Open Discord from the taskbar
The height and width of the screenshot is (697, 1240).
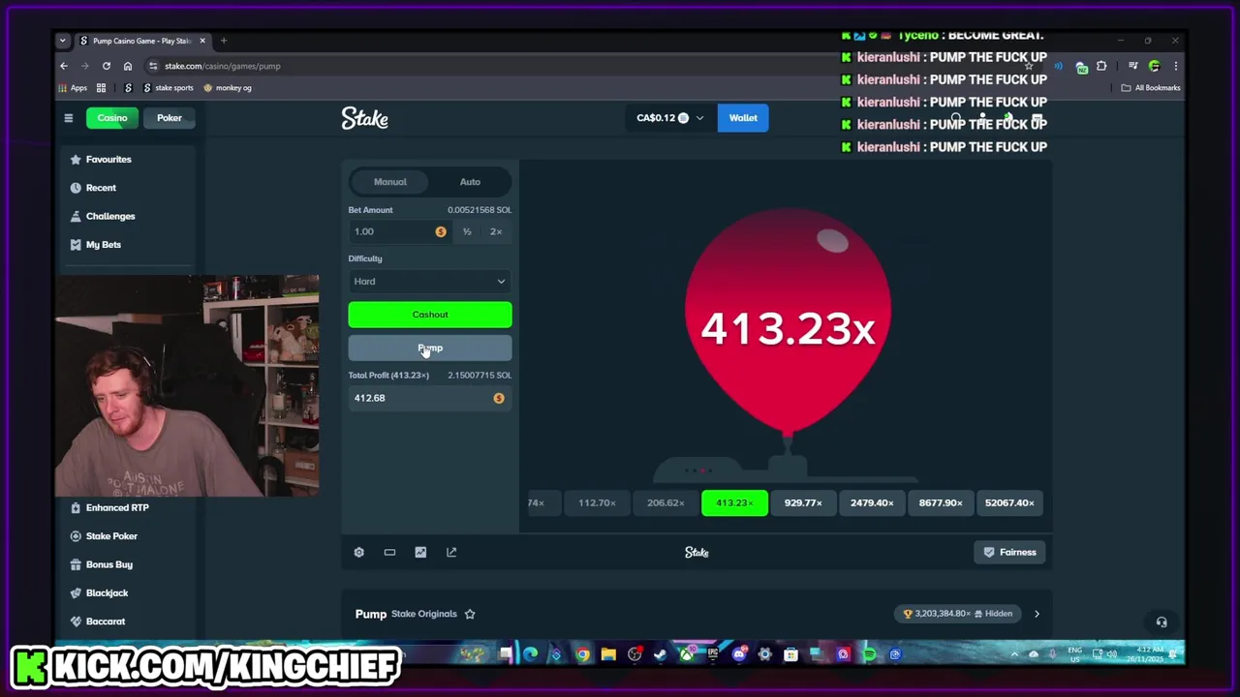click(739, 654)
